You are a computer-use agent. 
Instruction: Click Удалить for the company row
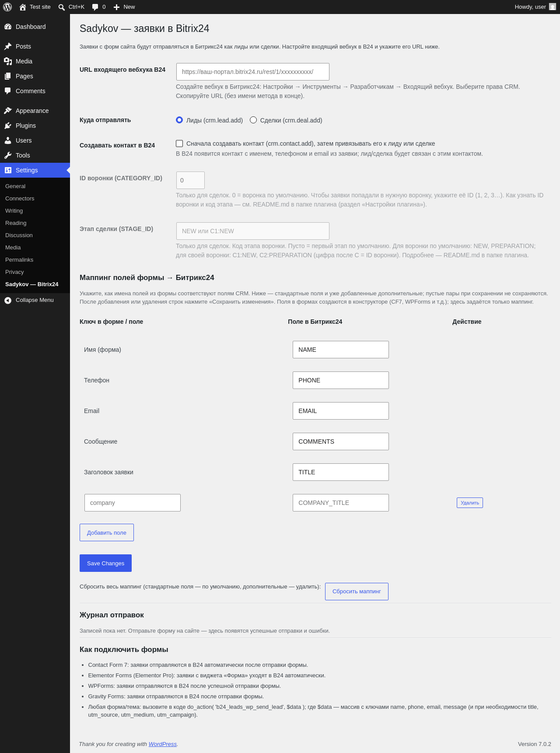pos(470,503)
